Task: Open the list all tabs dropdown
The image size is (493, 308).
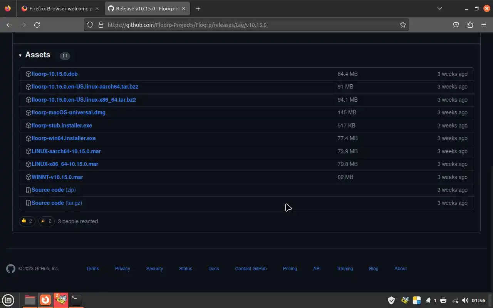Action: coord(439,8)
